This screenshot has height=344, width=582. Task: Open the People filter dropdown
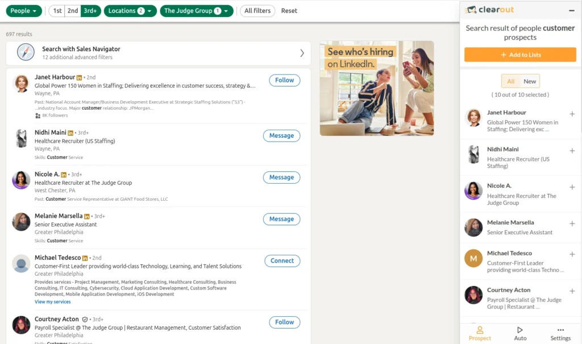24,11
